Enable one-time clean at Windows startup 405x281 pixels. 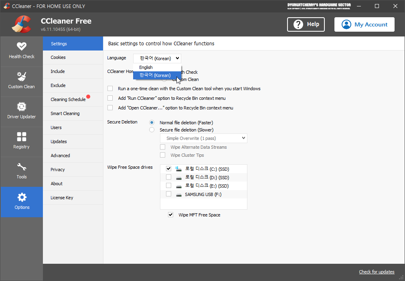[x=110, y=89]
